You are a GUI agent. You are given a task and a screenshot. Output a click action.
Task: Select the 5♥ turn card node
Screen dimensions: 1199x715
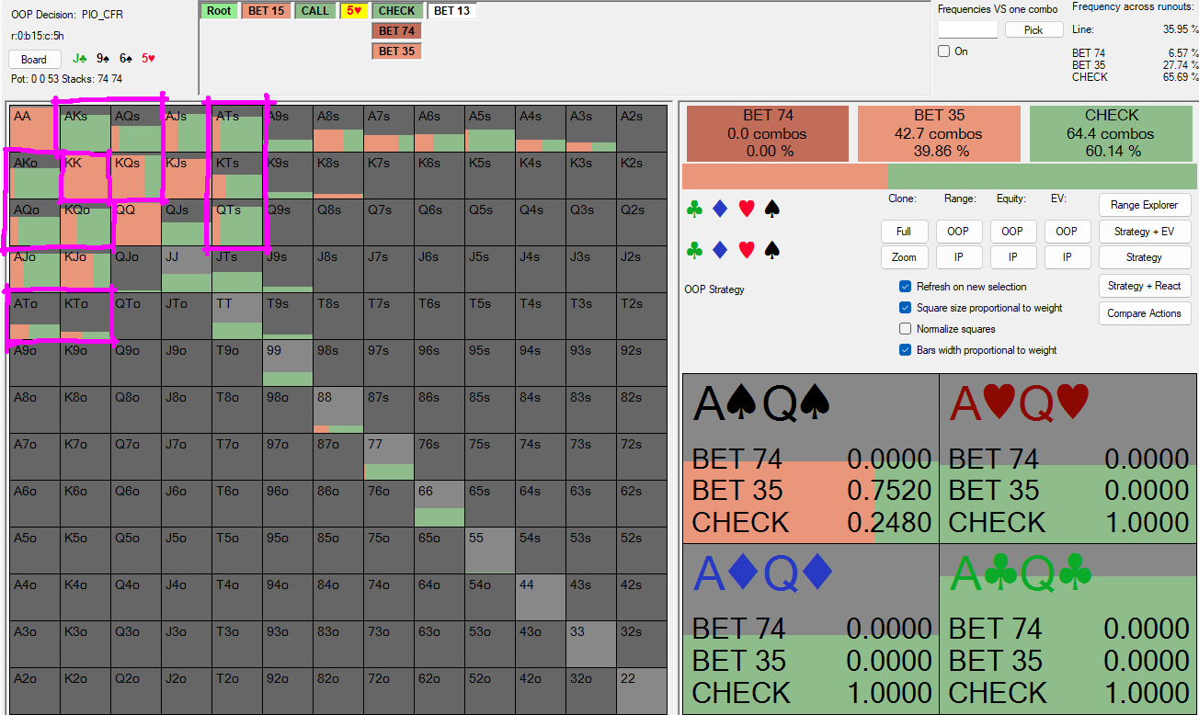pyautogui.click(x=351, y=11)
